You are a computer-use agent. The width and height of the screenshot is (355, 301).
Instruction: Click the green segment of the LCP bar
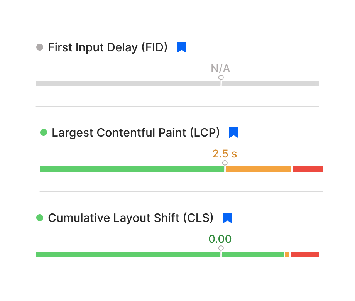point(132,169)
